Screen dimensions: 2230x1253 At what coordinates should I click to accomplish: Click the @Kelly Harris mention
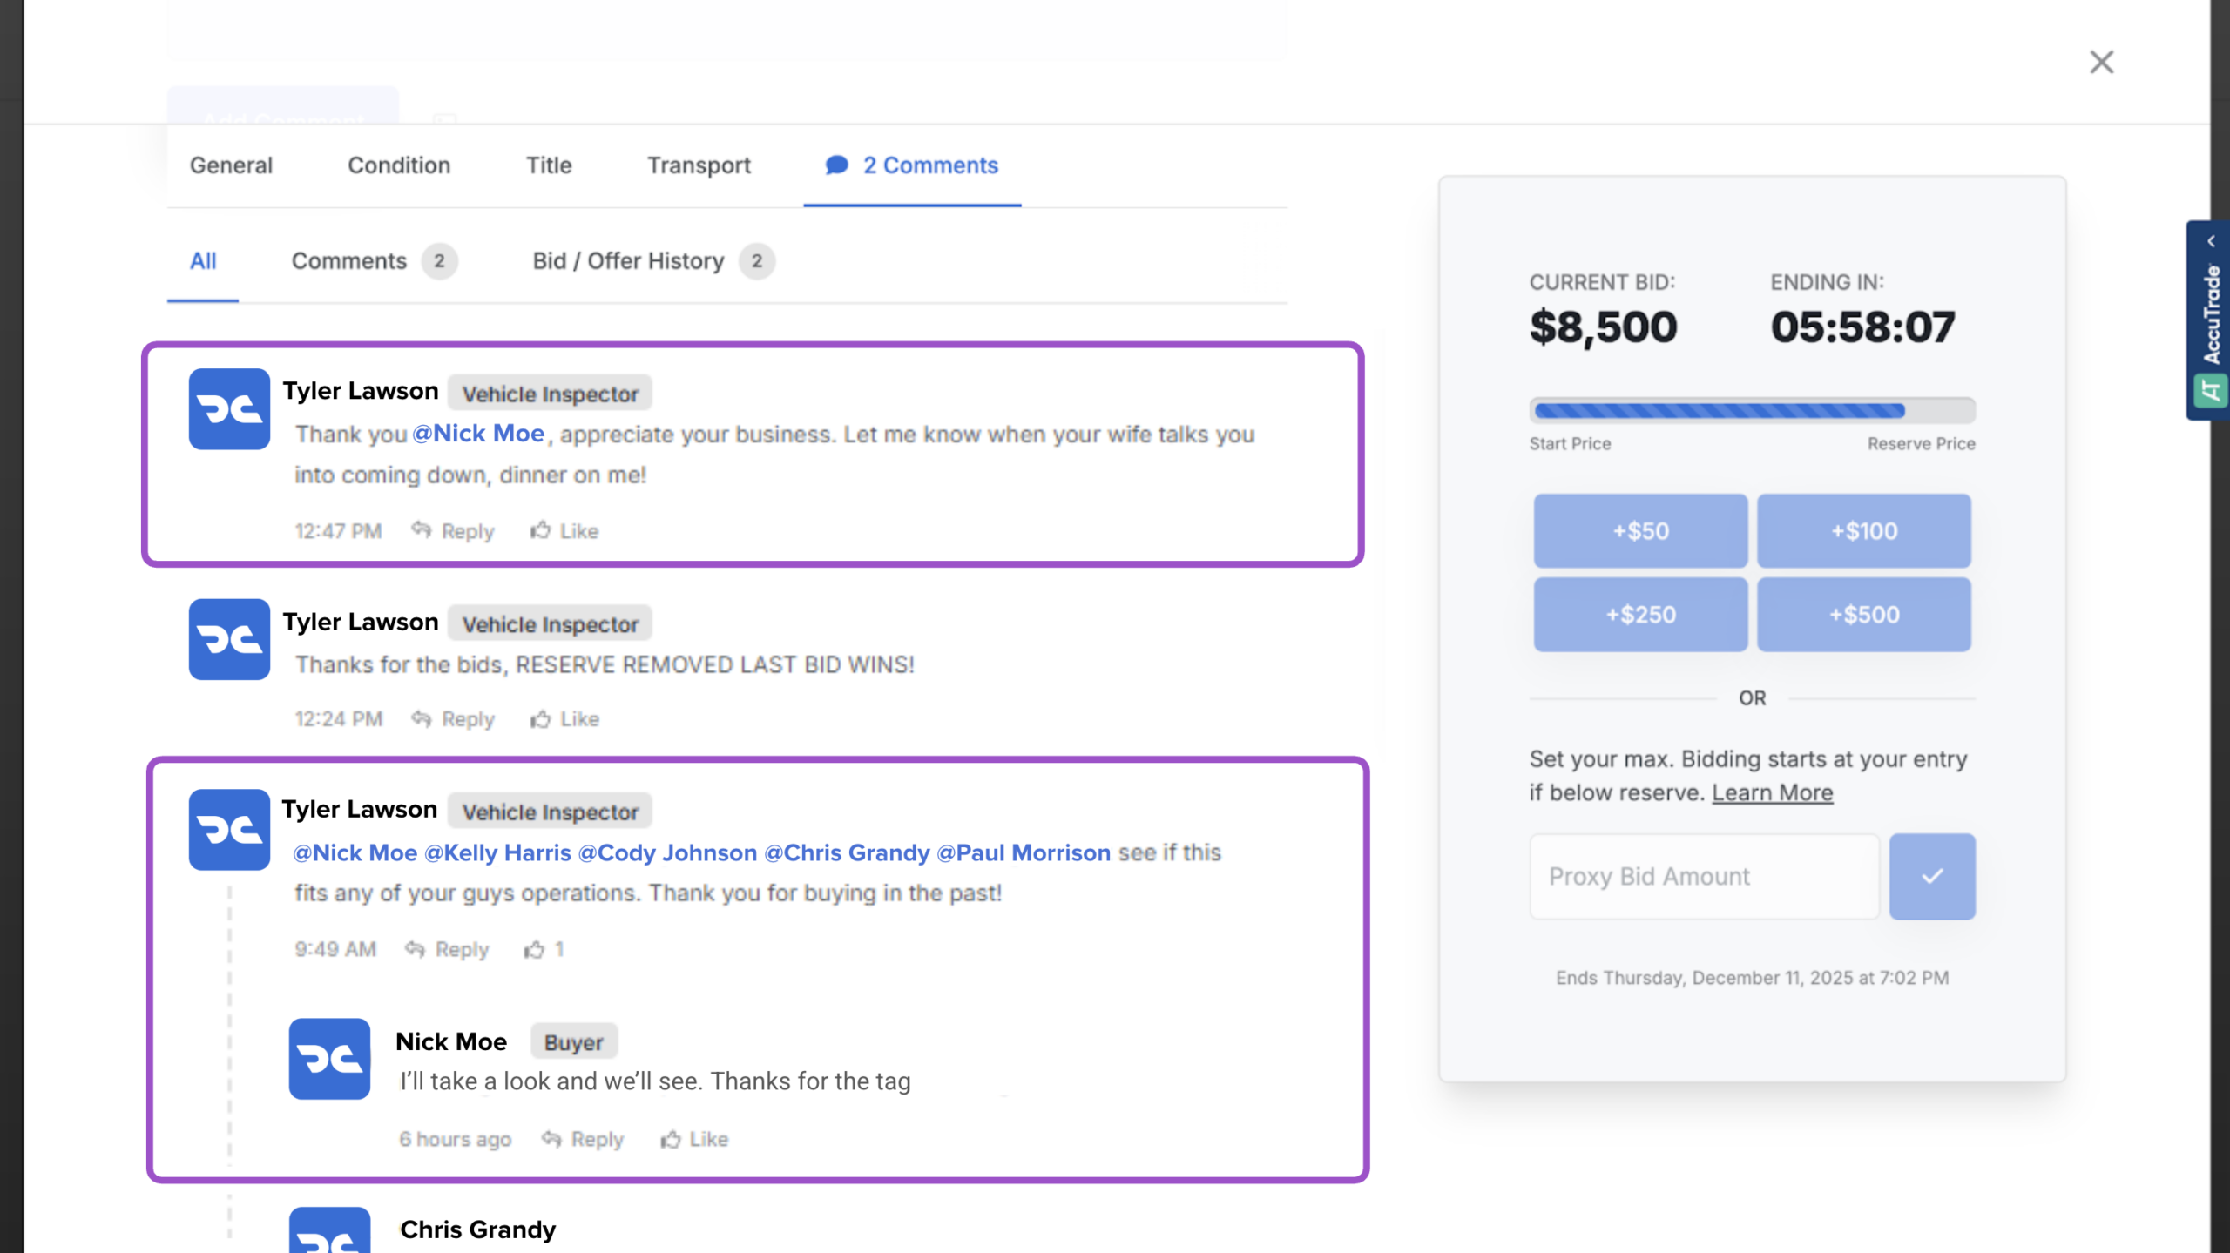(497, 852)
